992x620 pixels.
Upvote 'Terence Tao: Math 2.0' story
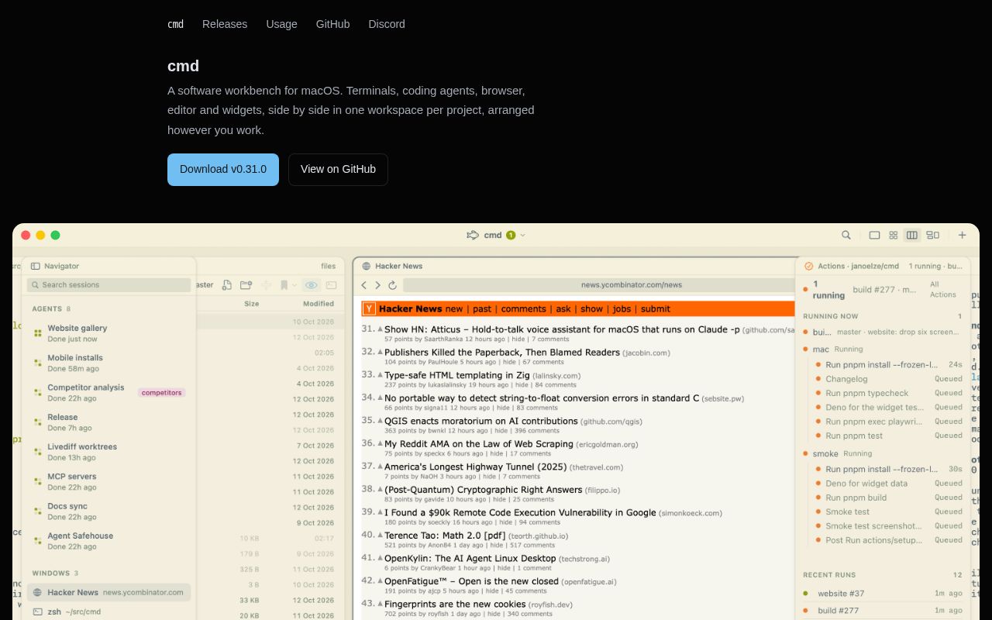point(381,536)
